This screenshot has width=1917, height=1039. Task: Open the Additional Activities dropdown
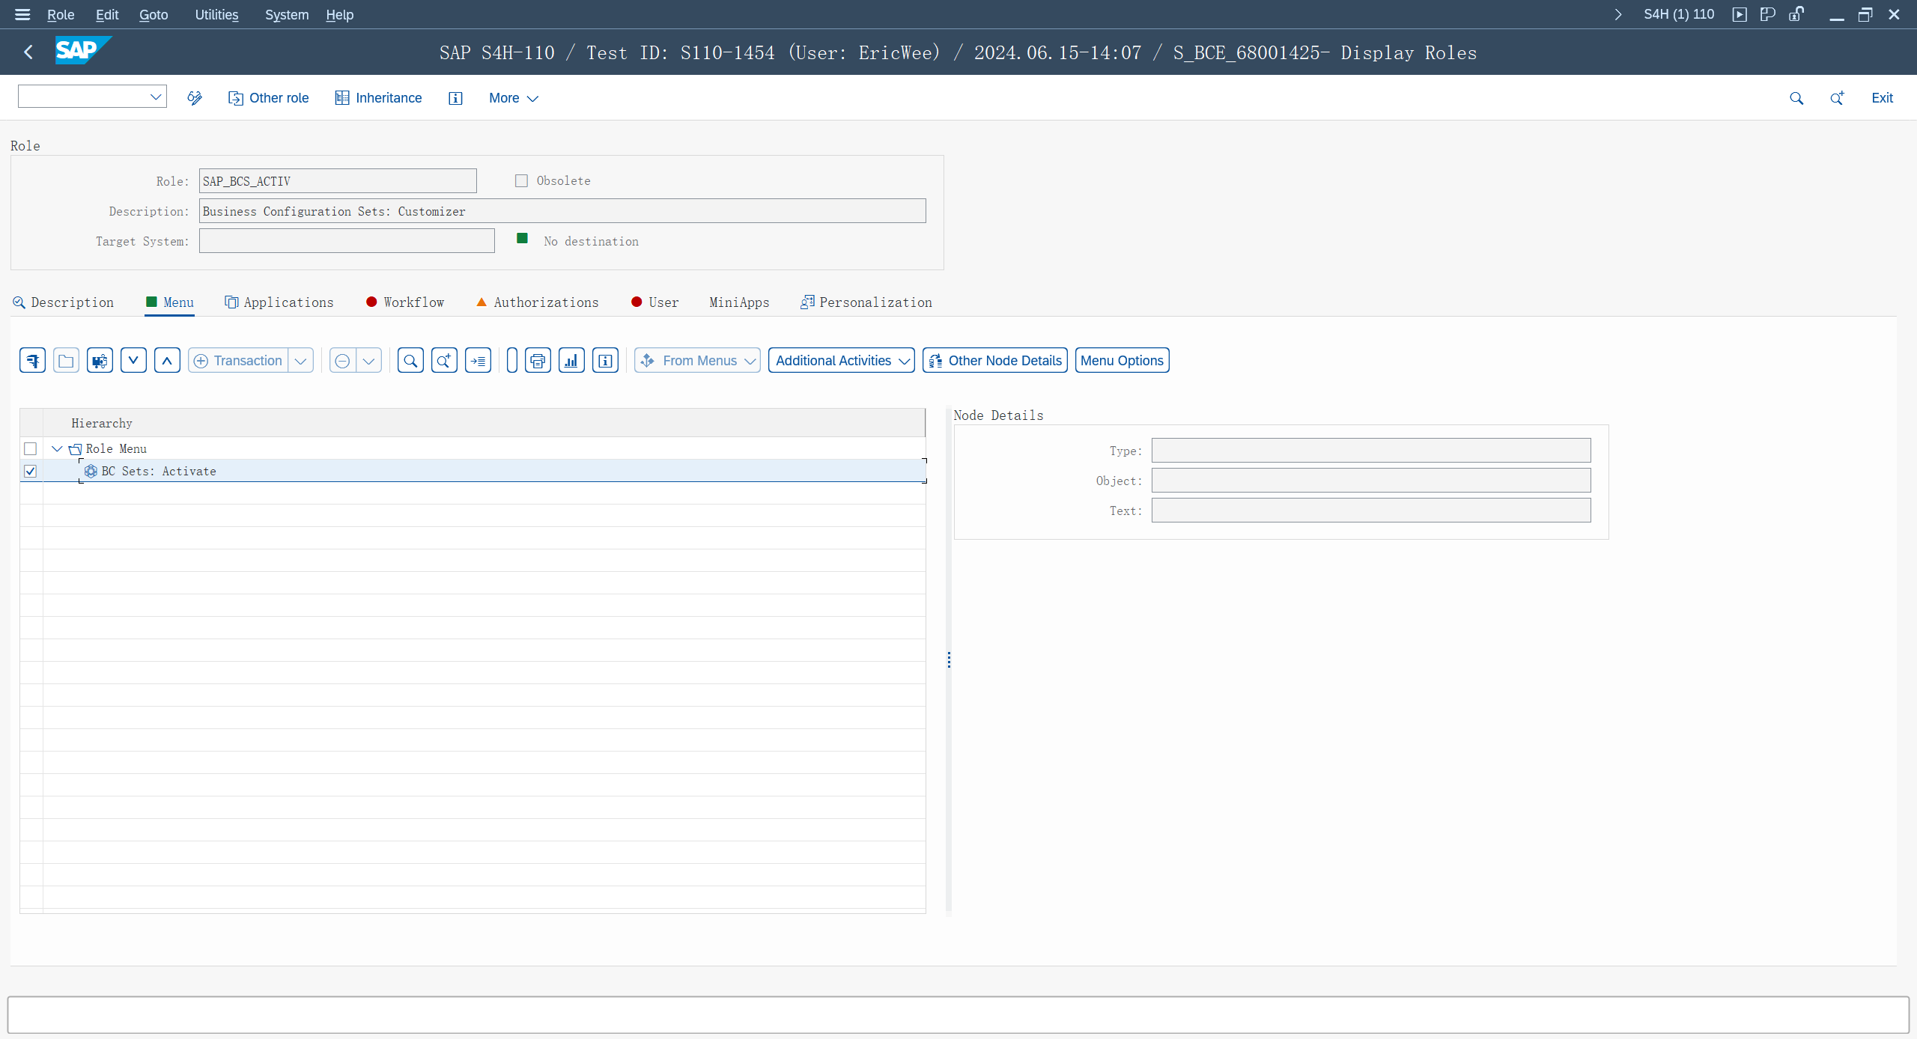(841, 361)
